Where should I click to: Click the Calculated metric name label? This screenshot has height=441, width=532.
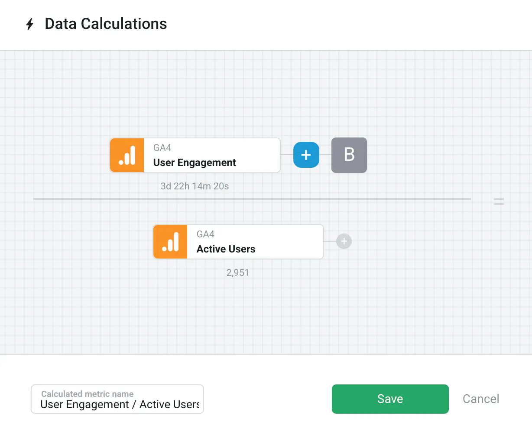(88, 394)
